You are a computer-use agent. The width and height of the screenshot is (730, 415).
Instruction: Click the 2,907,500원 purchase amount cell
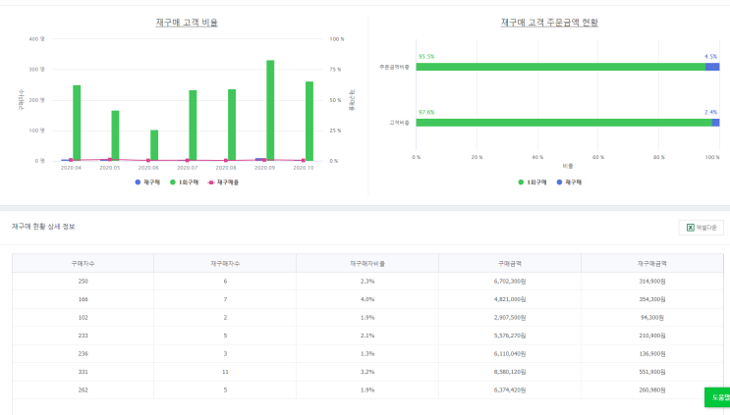pyautogui.click(x=510, y=318)
